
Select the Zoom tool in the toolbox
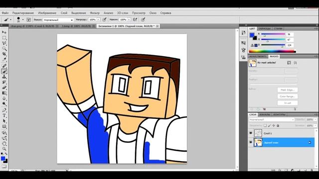pyautogui.click(x=4, y=149)
